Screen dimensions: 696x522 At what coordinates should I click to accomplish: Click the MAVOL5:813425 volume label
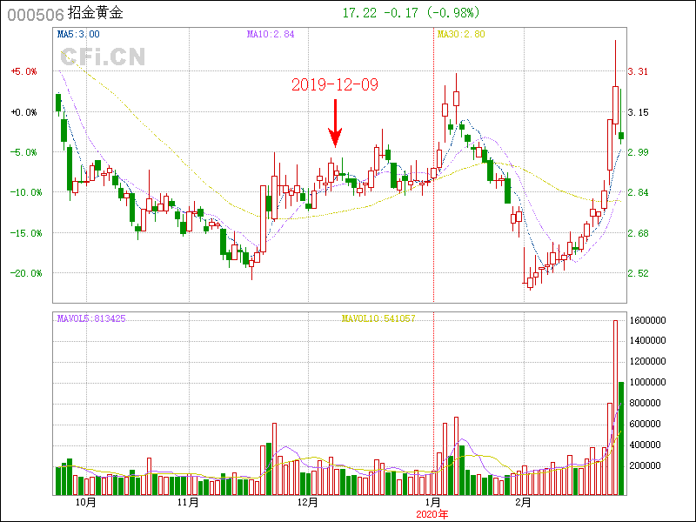[x=90, y=319]
